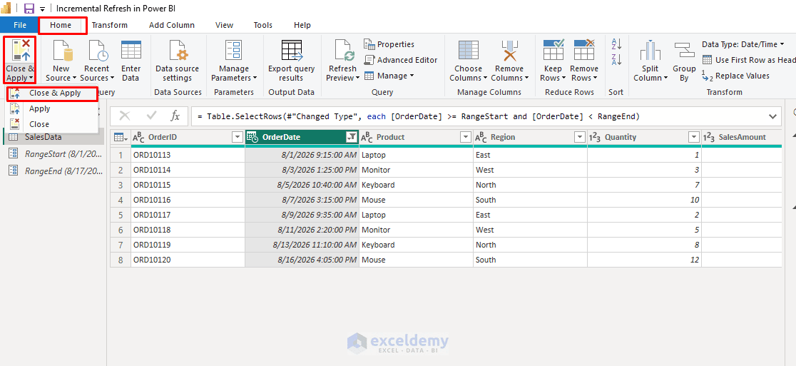Sort ascending with the A-Z icon
The image size is (796, 366).
click(616, 44)
